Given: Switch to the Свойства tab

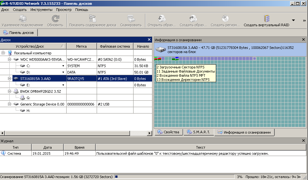Looking at the screenshot, I should tap(169, 132).
